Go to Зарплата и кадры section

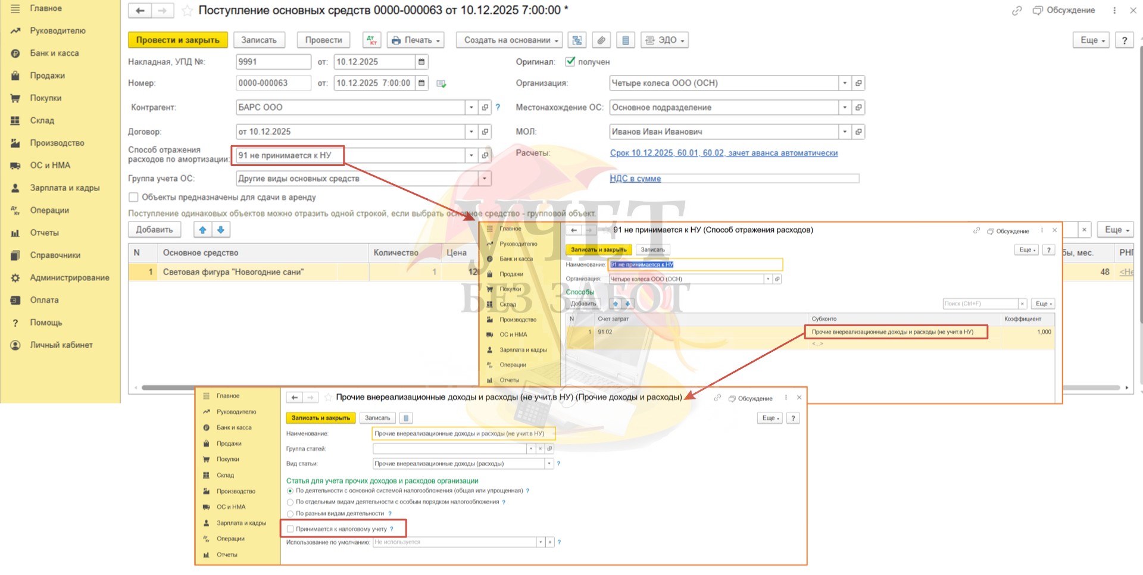click(64, 188)
